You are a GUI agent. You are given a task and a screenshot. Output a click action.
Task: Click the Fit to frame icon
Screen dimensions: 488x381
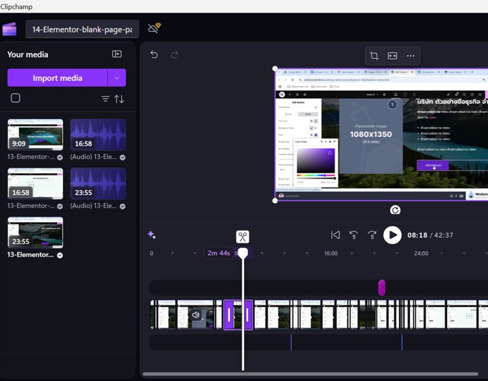[x=392, y=56]
